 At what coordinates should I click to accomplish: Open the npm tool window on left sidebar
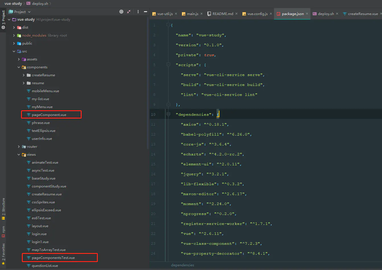coord(3,231)
